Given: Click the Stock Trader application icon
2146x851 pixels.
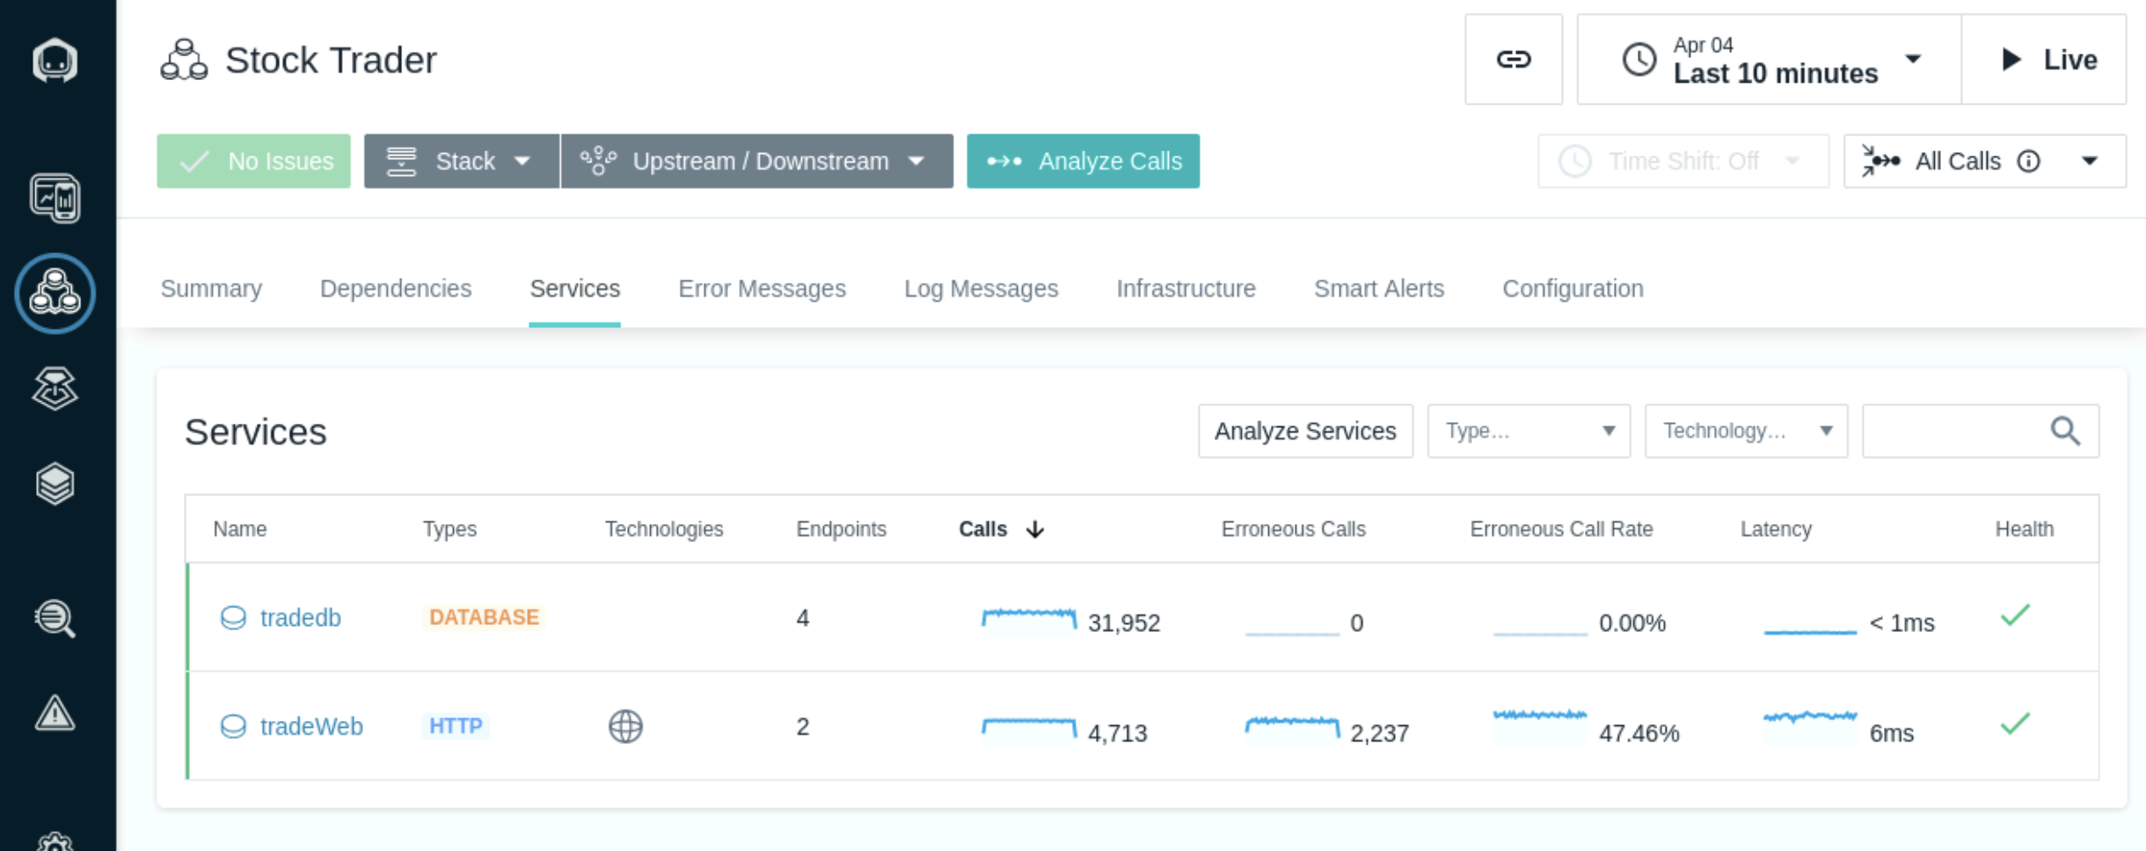Looking at the screenshot, I should pyautogui.click(x=184, y=60).
